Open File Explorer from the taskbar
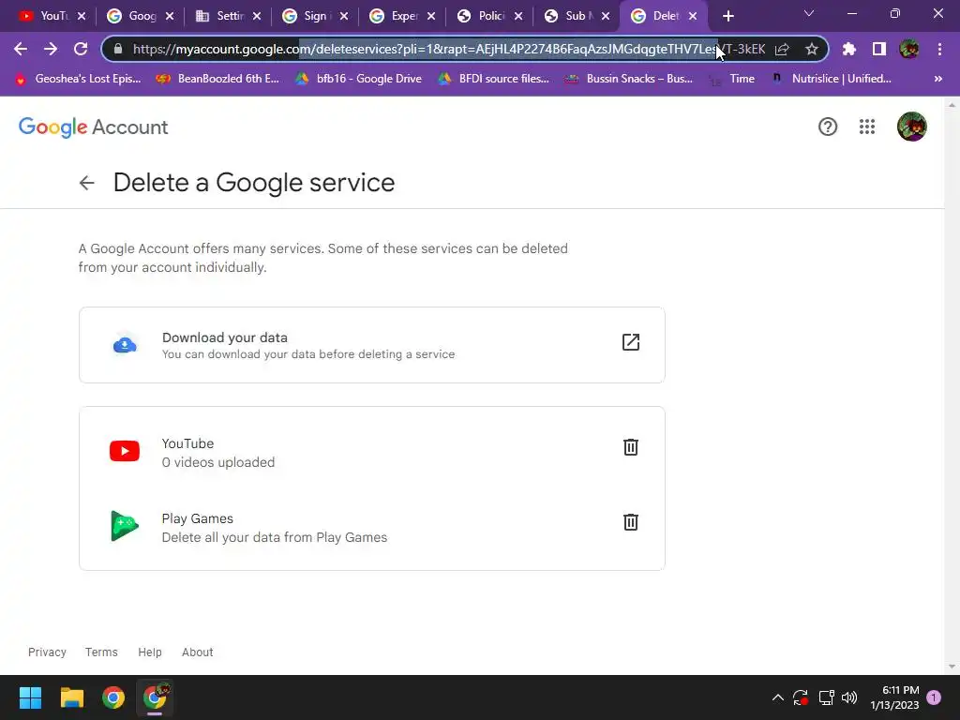 click(x=71, y=697)
